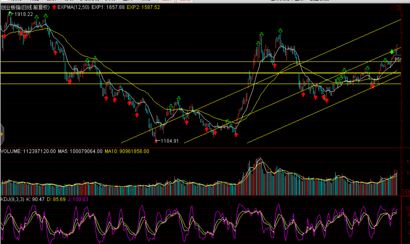Click the 1918.22 highest price label
Viewport: 410px width, 244px height.
point(23,14)
